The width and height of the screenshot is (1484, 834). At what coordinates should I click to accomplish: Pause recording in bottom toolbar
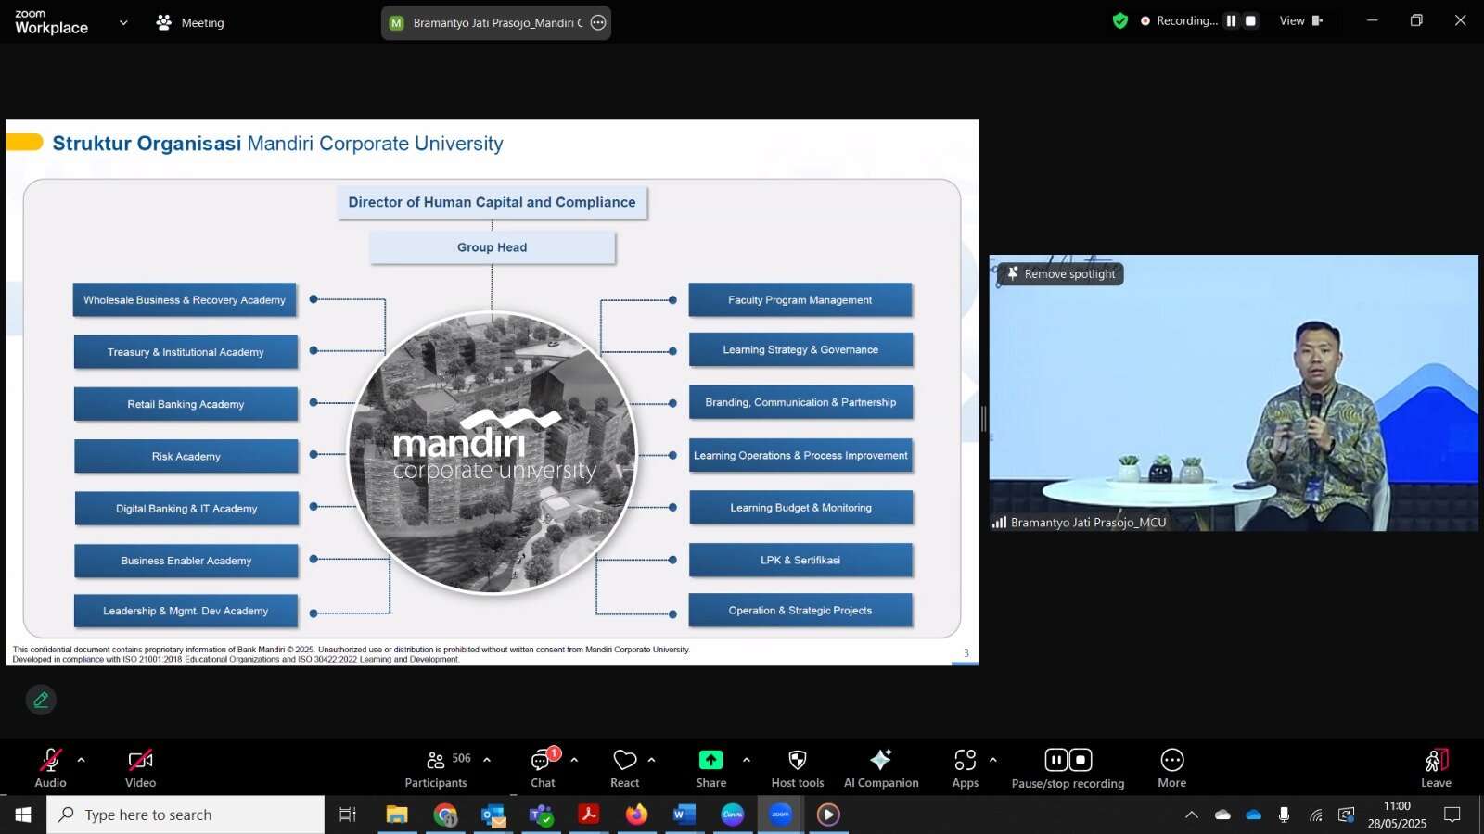1055,760
